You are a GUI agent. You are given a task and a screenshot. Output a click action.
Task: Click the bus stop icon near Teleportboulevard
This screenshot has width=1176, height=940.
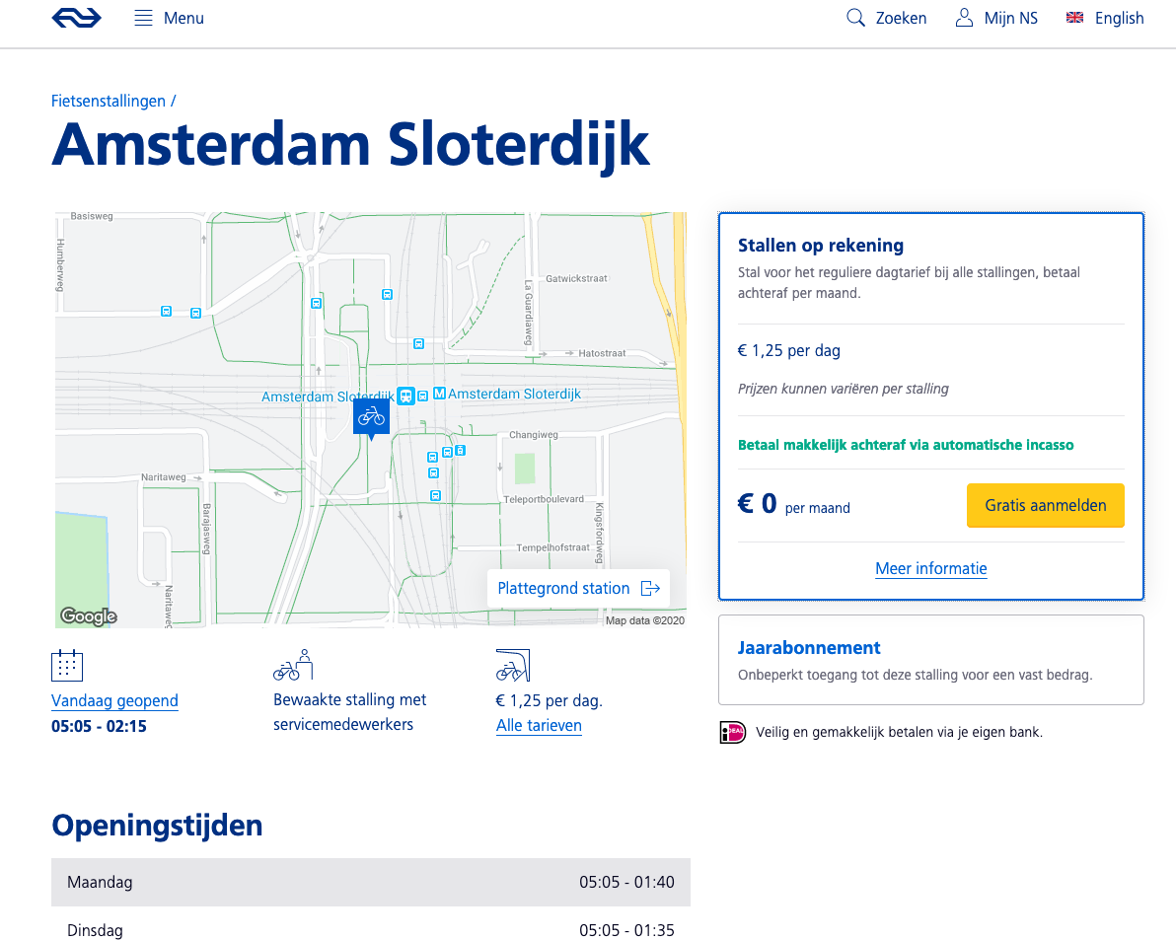pos(435,495)
